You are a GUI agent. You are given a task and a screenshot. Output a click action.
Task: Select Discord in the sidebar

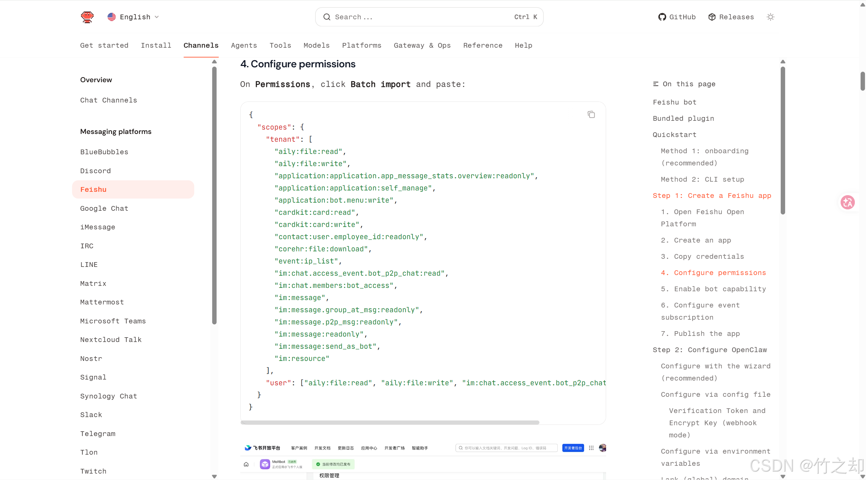click(95, 171)
